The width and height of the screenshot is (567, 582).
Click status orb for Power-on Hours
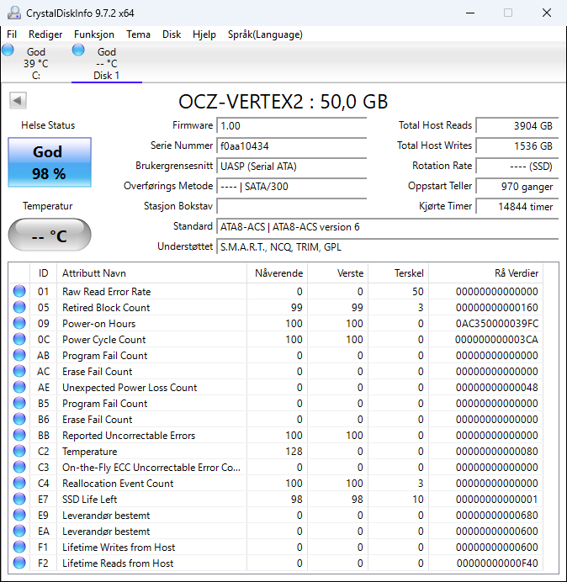point(19,323)
